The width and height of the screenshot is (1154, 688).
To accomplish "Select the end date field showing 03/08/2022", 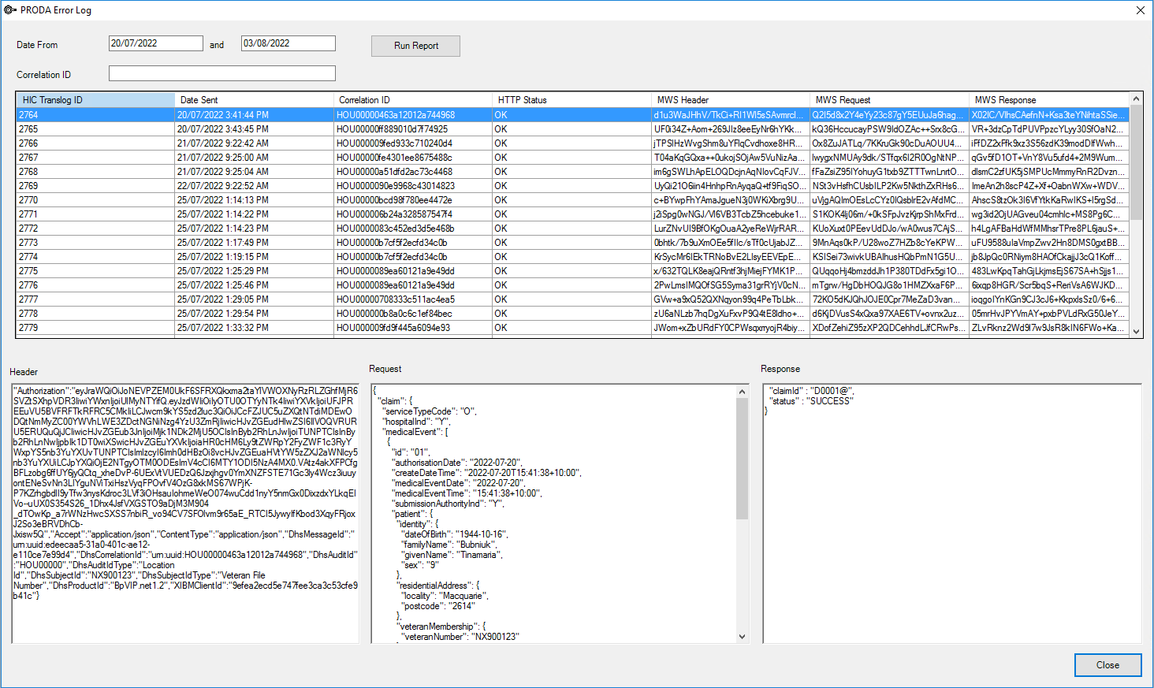I will pyautogui.click(x=288, y=43).
